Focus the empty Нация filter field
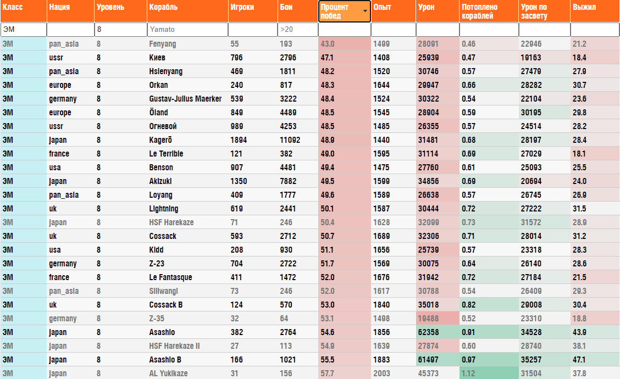620x379 pixels. tap(70, 29)
